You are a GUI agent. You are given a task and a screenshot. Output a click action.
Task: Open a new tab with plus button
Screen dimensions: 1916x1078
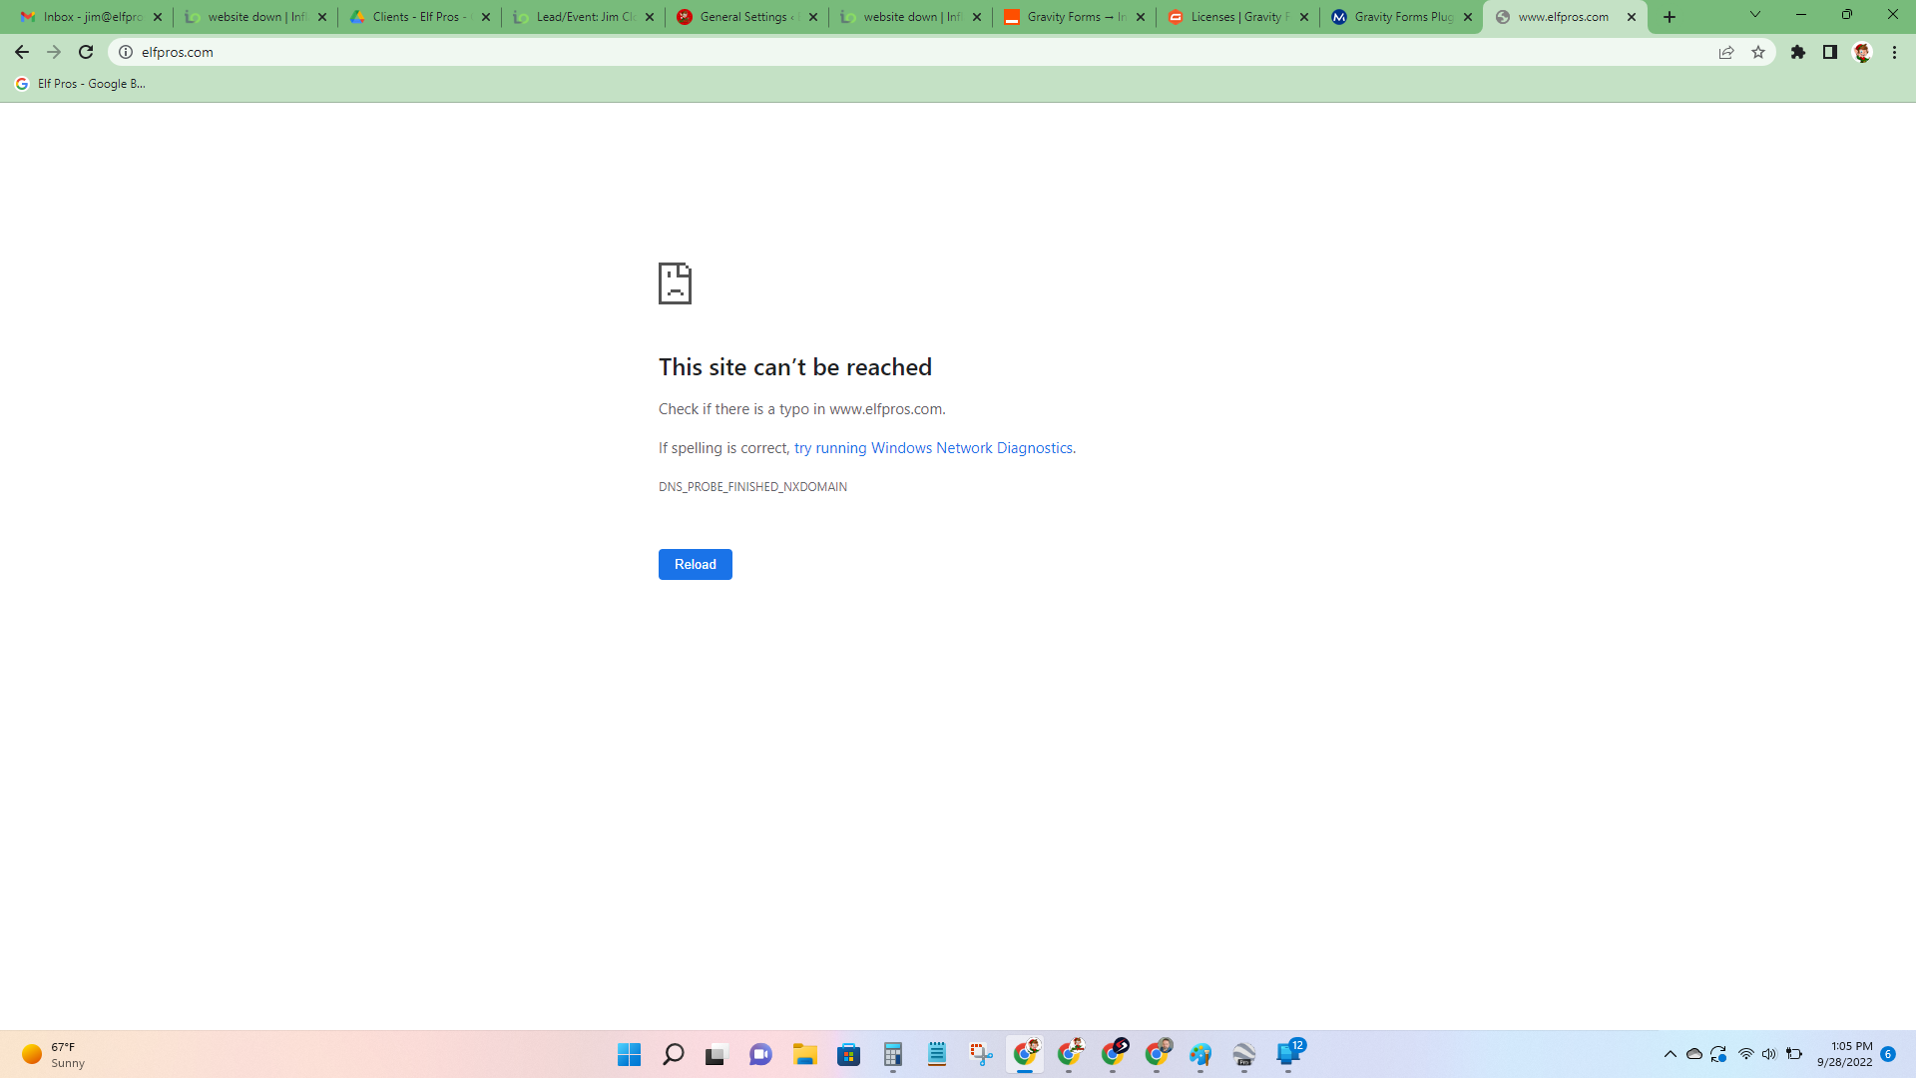[1670, 17]
